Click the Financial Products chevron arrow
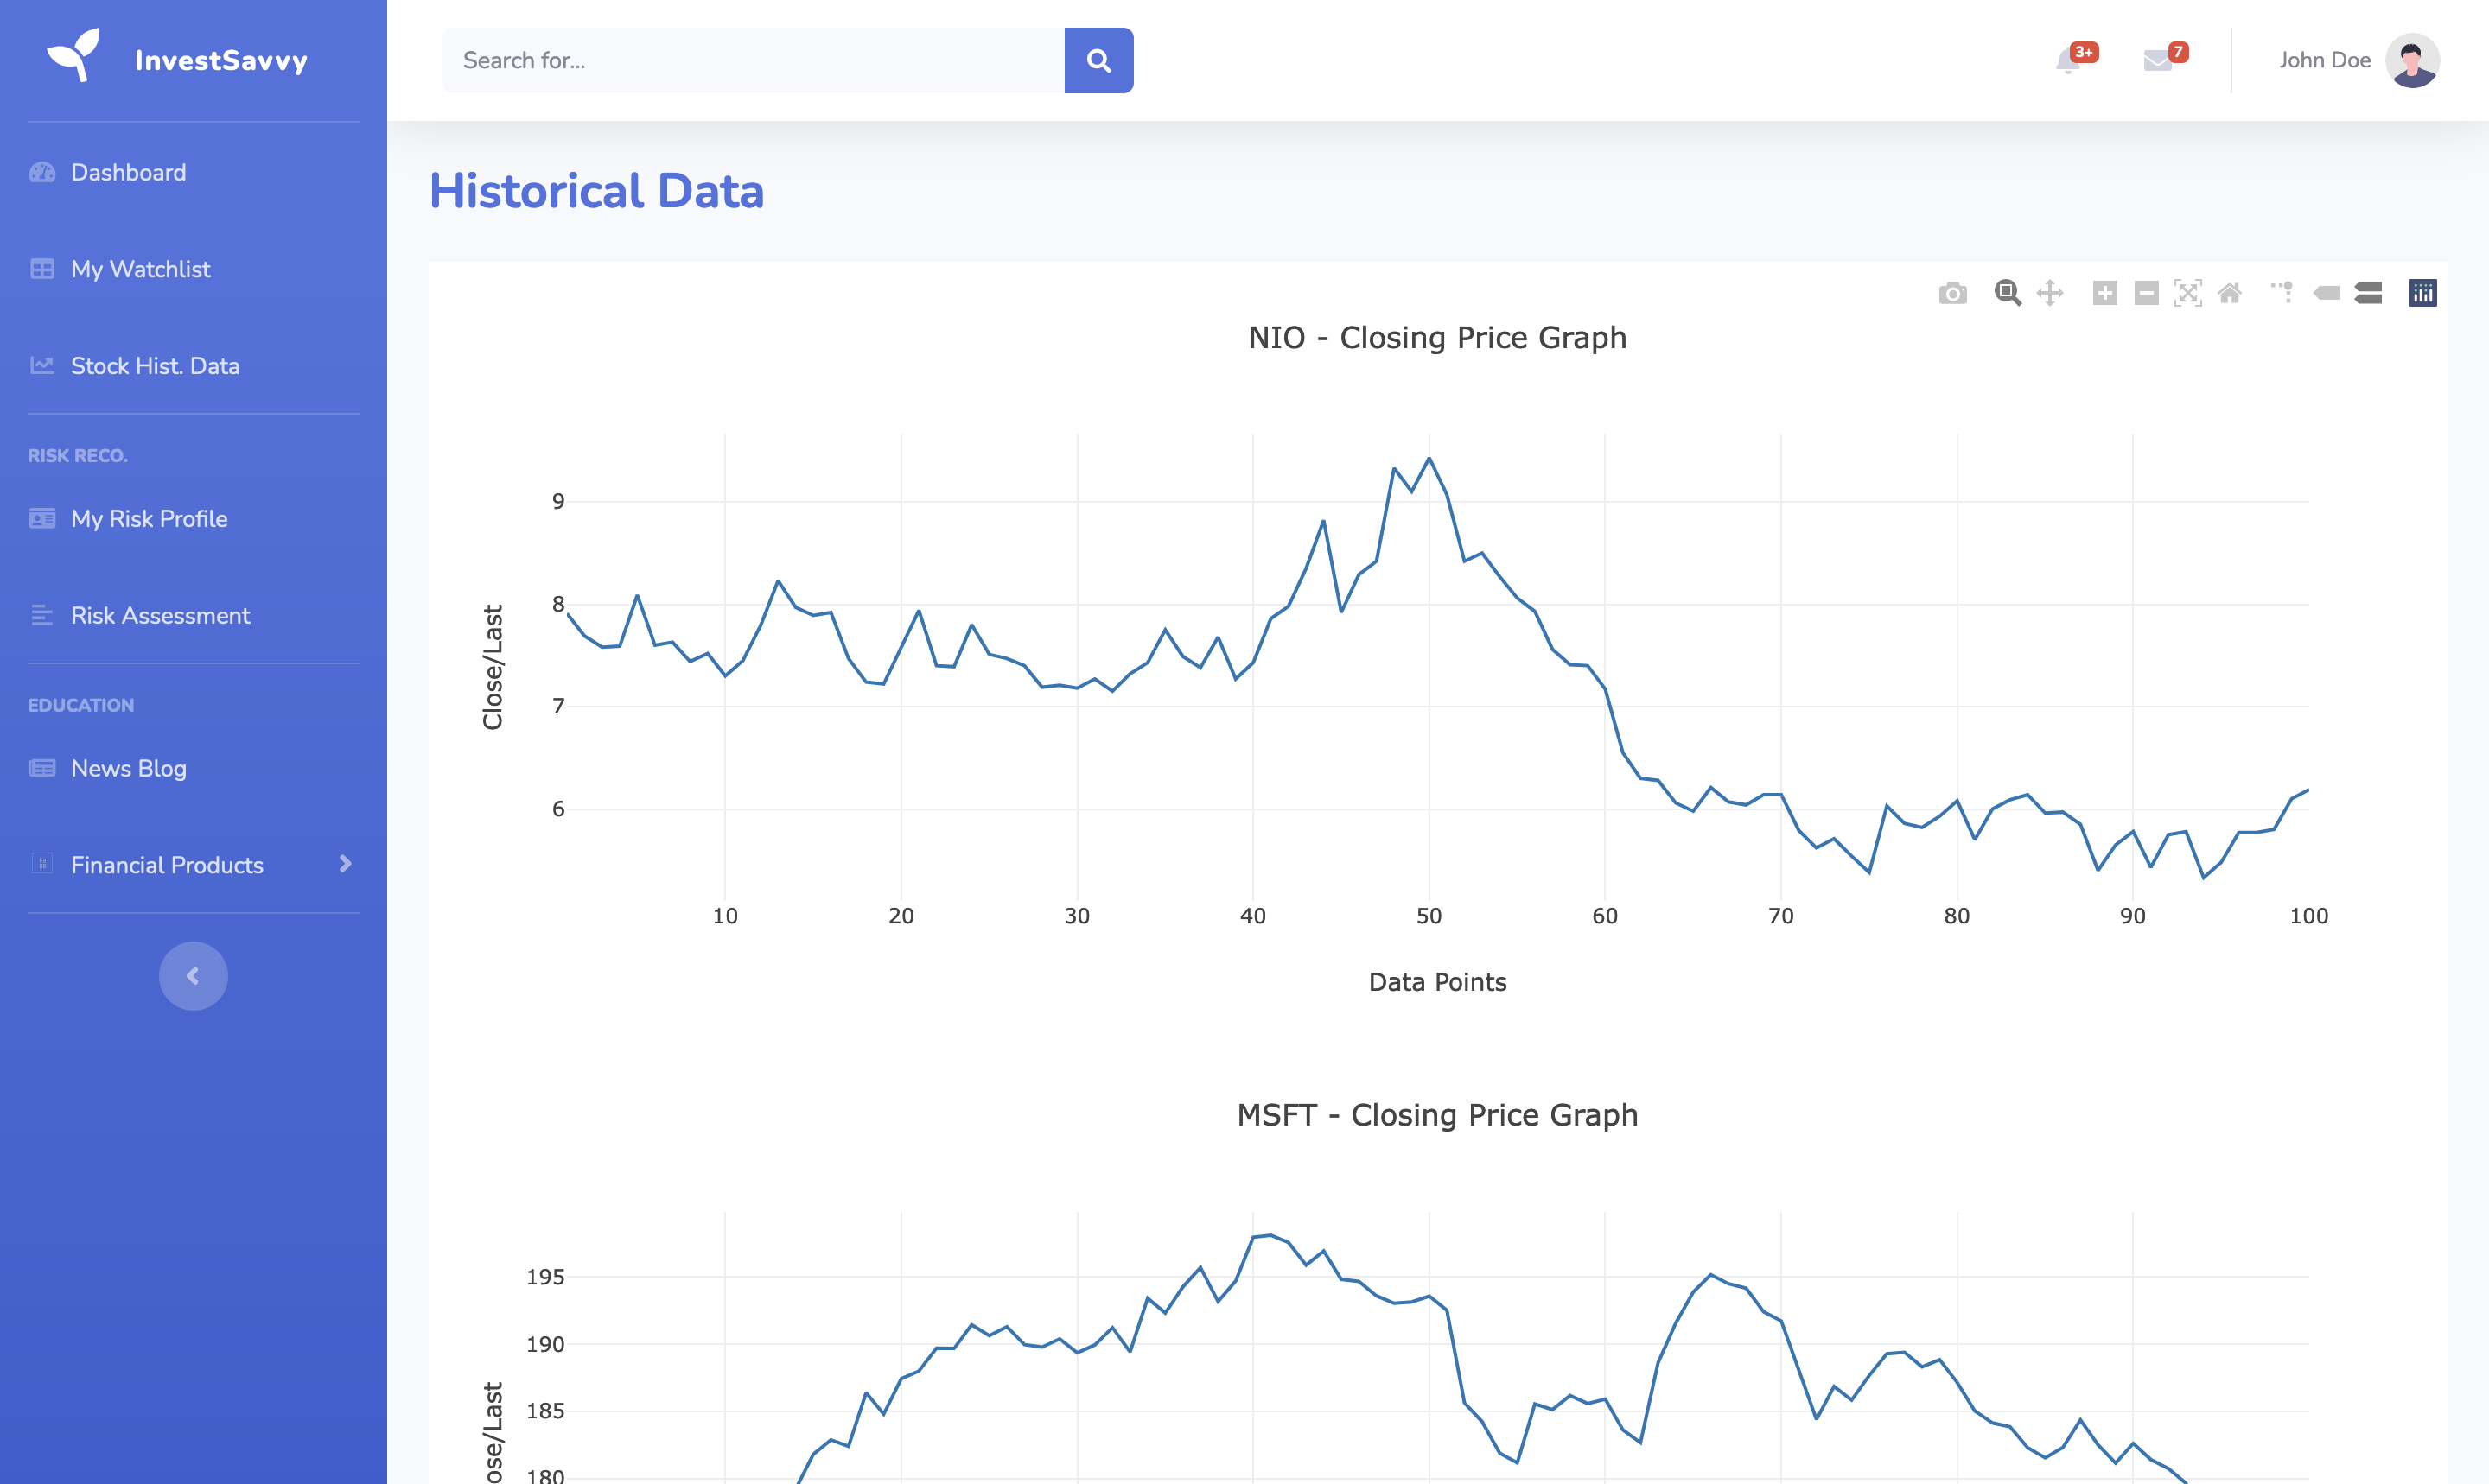Screen dimensions: 2489x1484 [345, 864]
